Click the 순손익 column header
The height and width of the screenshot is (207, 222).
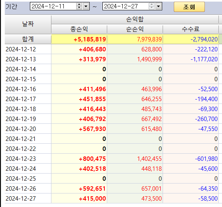[x=135, y=29]
